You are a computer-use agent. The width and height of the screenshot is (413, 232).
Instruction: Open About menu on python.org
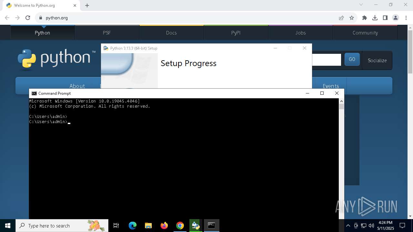click(77, 86)
